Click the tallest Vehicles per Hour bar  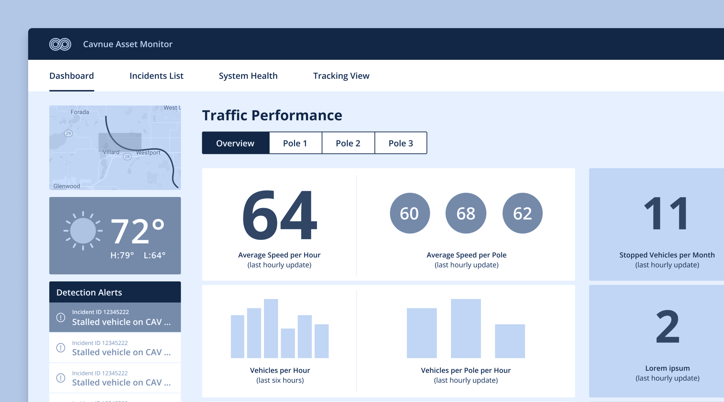point(271,328)
